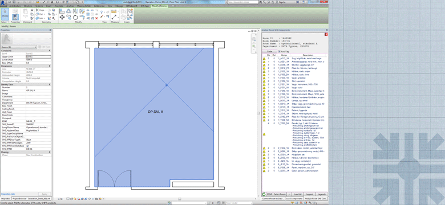The image size is (445, 205).
Task: Click the room reference crosshair in OP SAL A
Action: coord(167,85)
